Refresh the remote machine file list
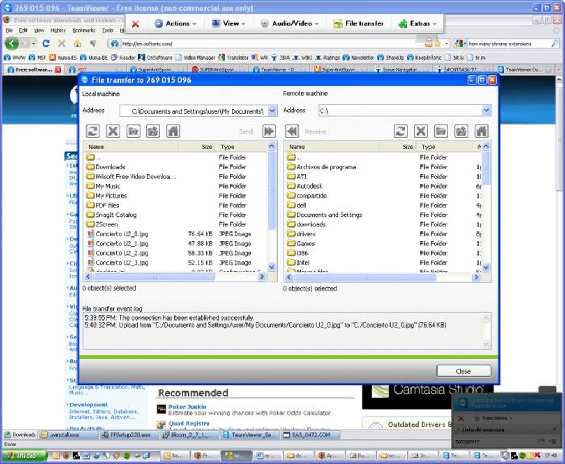Screen dimensions: 565x464 point(400,131)
